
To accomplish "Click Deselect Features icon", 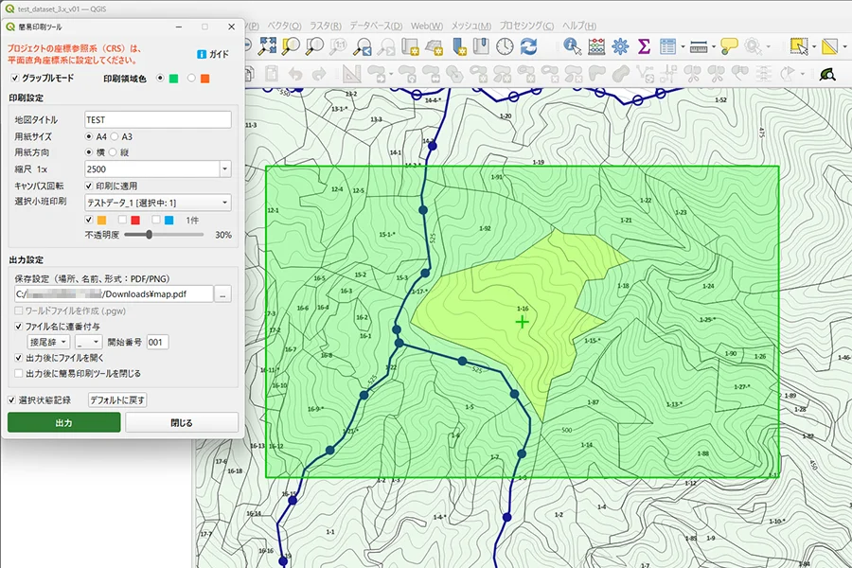I will click(829, 46).
